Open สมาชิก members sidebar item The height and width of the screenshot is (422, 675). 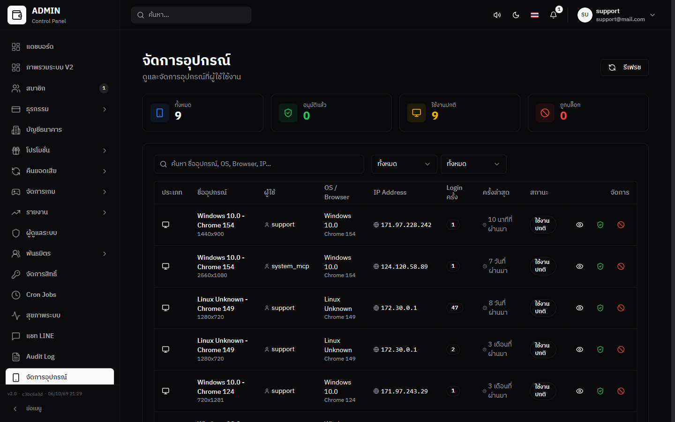click(60, 88)
